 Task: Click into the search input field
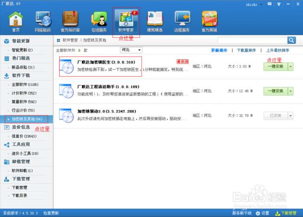point(251,40)
